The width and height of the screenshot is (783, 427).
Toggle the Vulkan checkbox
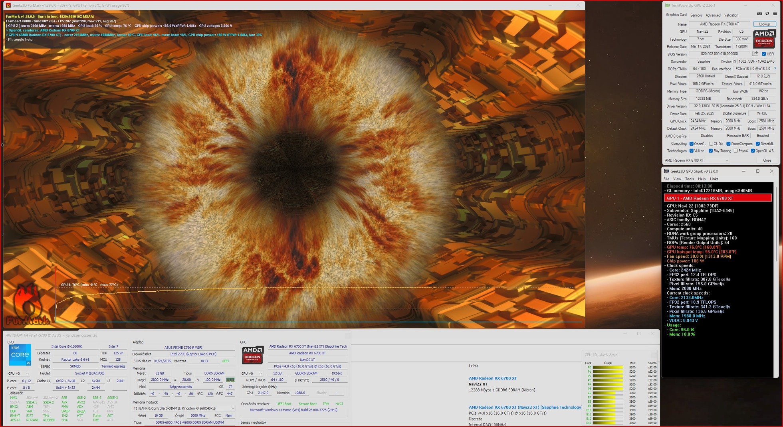click(691, 151)
